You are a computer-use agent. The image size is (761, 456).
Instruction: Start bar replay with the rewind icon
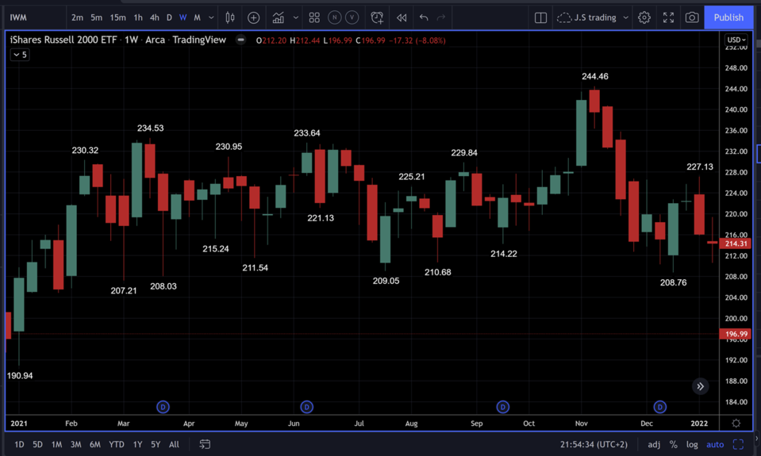tap(402, 18)
